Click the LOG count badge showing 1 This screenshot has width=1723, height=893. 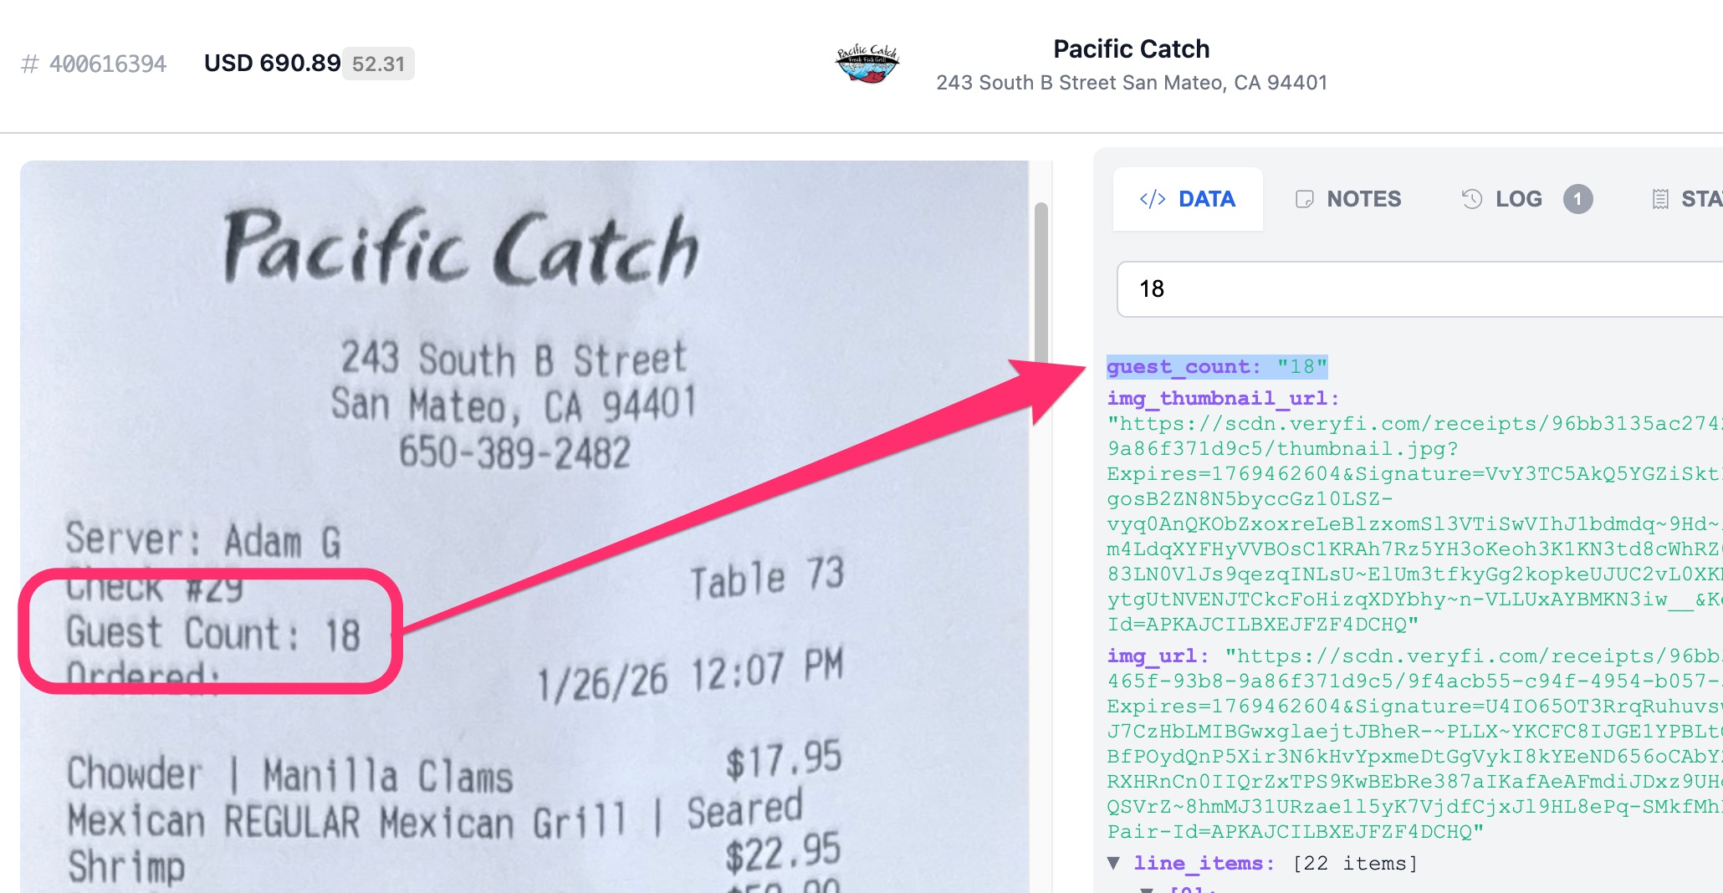pyautogui.click(x=1577, y=199)
